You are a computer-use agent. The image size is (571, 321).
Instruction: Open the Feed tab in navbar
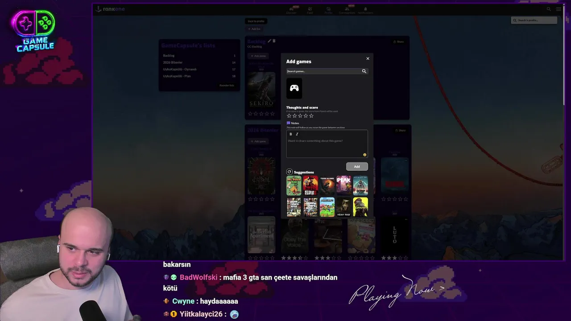click(x=310, y=10)
